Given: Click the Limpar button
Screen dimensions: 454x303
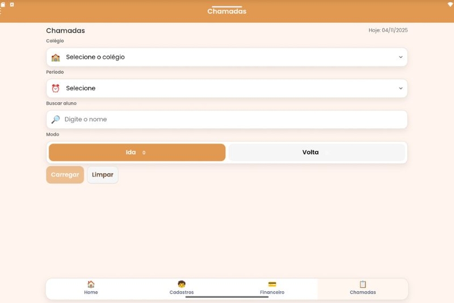Looking at the screenshot, I should click(103, 175).
